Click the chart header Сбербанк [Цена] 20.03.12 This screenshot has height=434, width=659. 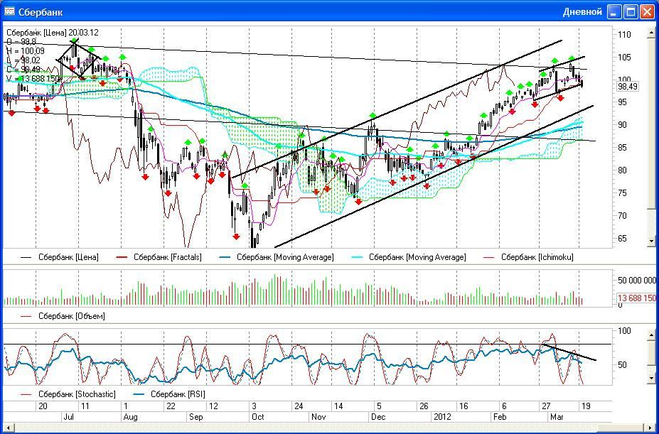tap(53, 33)
